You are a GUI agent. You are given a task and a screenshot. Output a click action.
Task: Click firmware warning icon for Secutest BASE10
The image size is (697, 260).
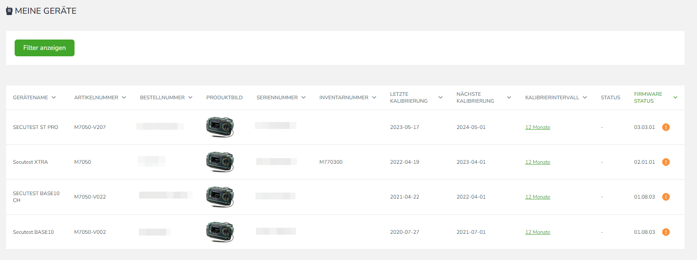tap(666, 232)
